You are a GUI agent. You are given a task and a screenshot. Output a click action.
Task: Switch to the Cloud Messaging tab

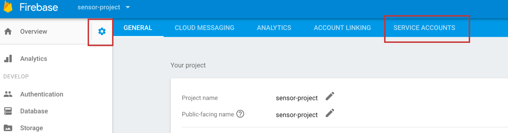point(205,28)
